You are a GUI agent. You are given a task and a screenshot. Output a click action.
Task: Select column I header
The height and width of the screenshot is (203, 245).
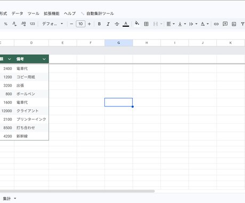click(x=175, y=43)
